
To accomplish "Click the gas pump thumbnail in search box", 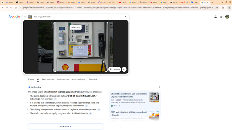I will (30, 17).
